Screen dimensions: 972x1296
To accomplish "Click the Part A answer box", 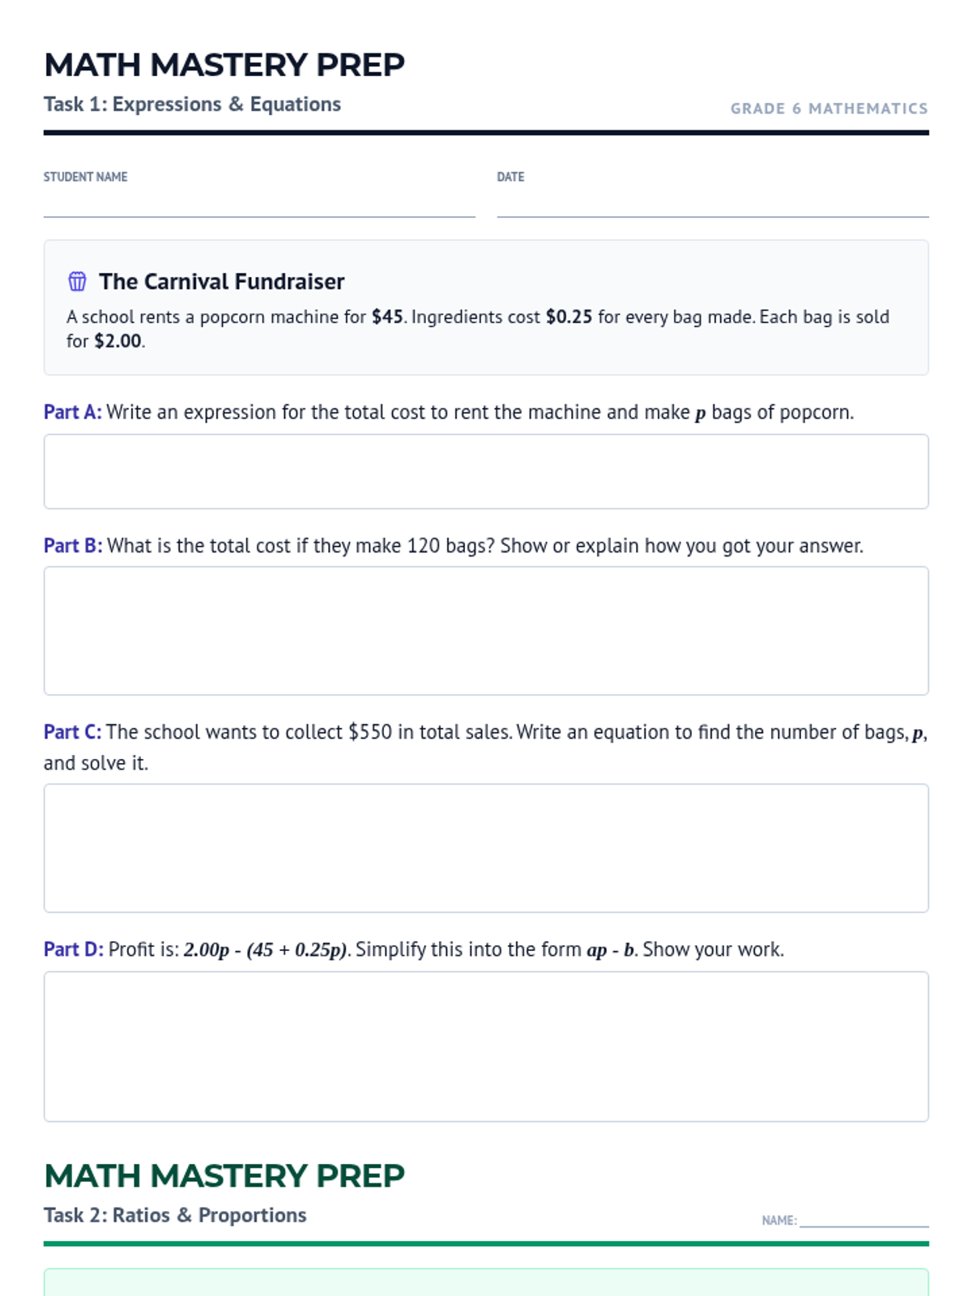I will coord(486,471).
